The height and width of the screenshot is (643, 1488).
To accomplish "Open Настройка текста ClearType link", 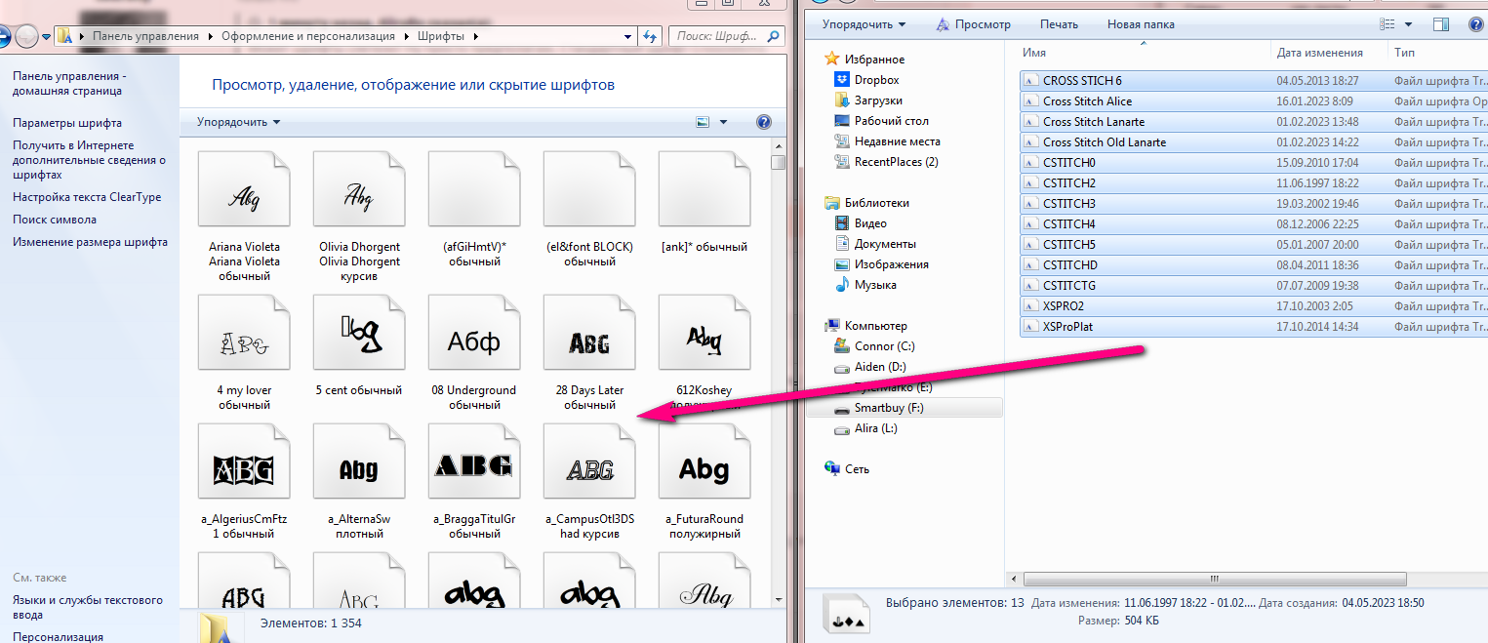I will point(87,197).
